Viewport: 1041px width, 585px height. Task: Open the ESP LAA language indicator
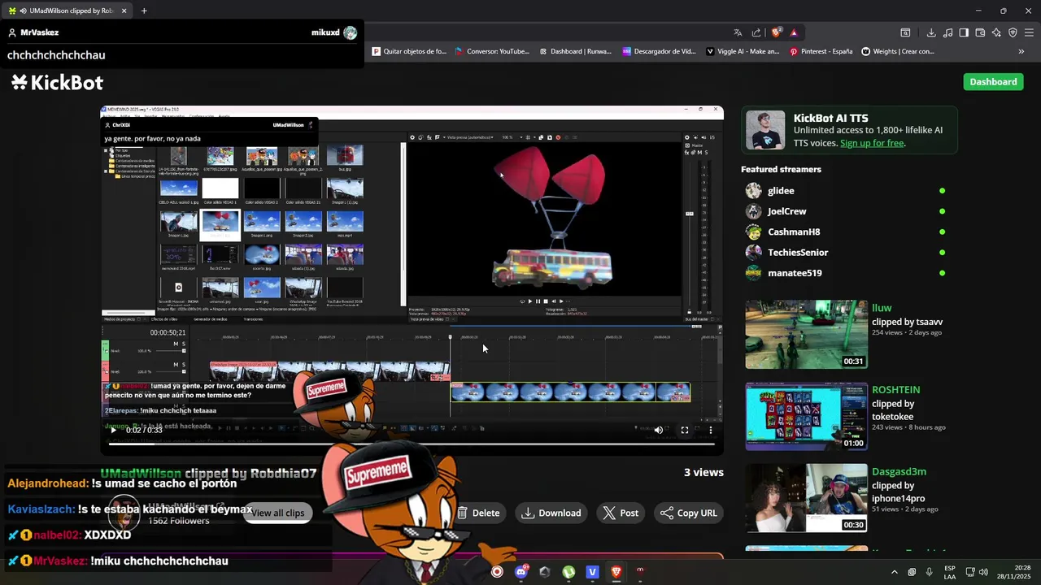pyautogui.click(x=950, y=572)
